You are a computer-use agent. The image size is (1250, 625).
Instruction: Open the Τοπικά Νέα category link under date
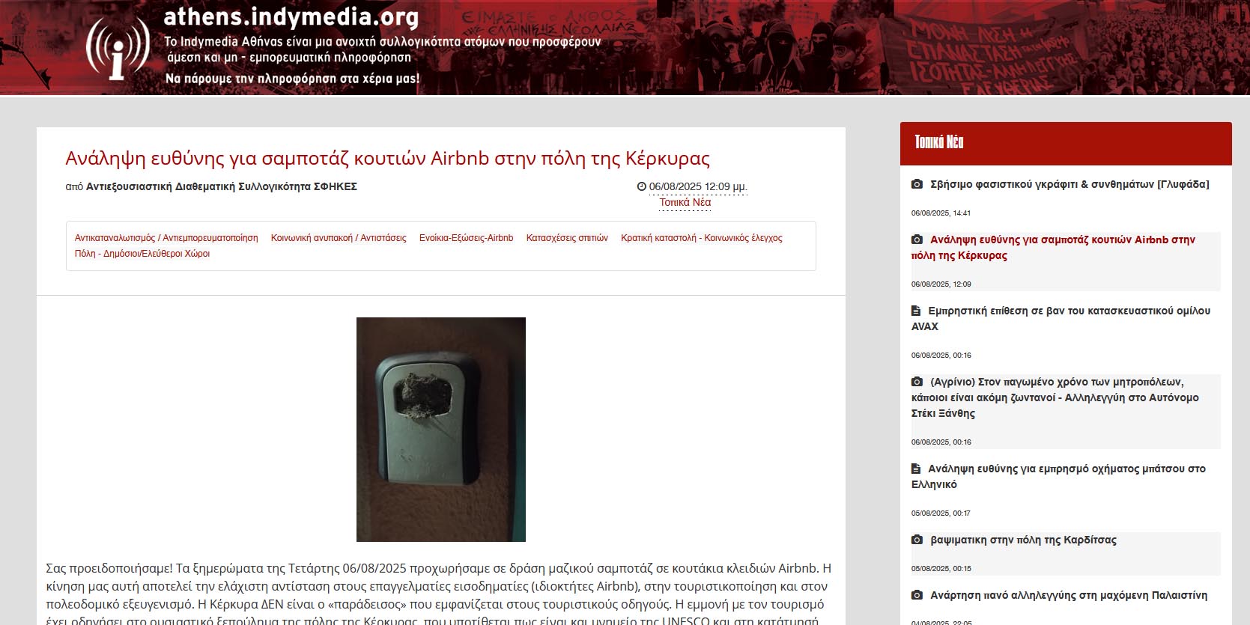(685, 202)
